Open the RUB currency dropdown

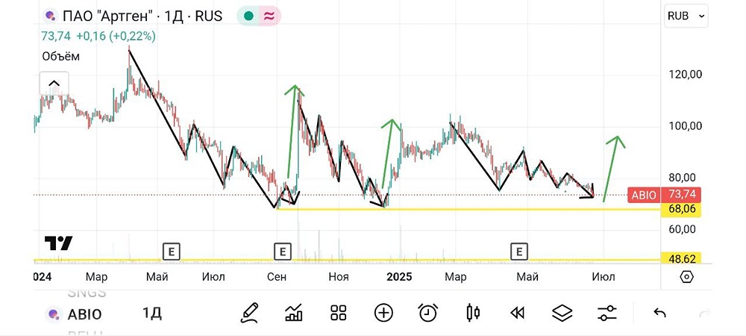[x=686, y=16]
